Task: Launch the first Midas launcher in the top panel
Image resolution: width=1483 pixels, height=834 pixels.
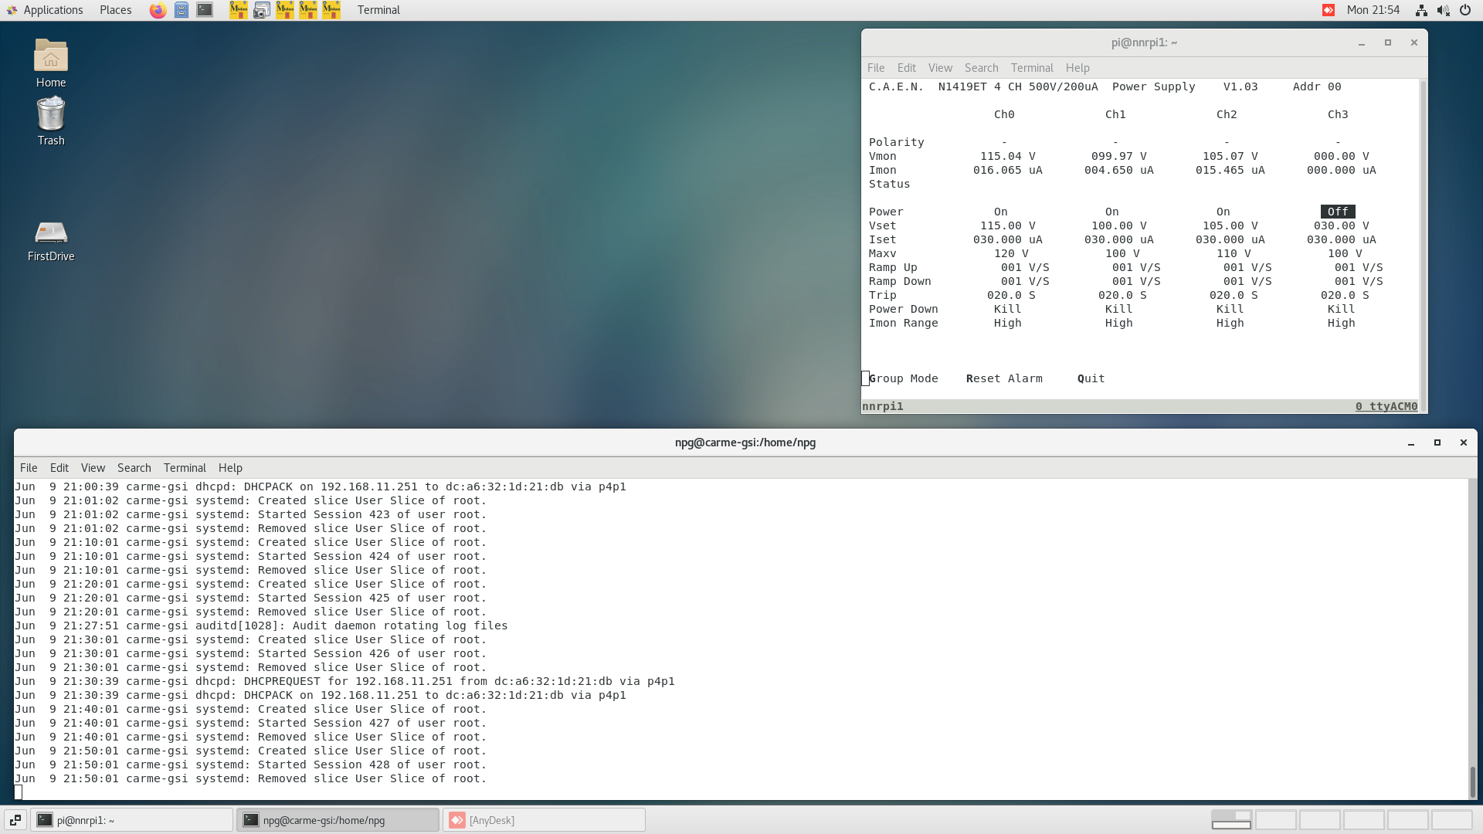Action: click(x=238, y=10)
